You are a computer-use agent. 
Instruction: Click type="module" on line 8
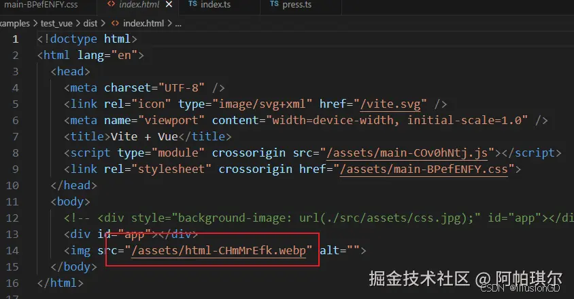(x=161, y=153)
